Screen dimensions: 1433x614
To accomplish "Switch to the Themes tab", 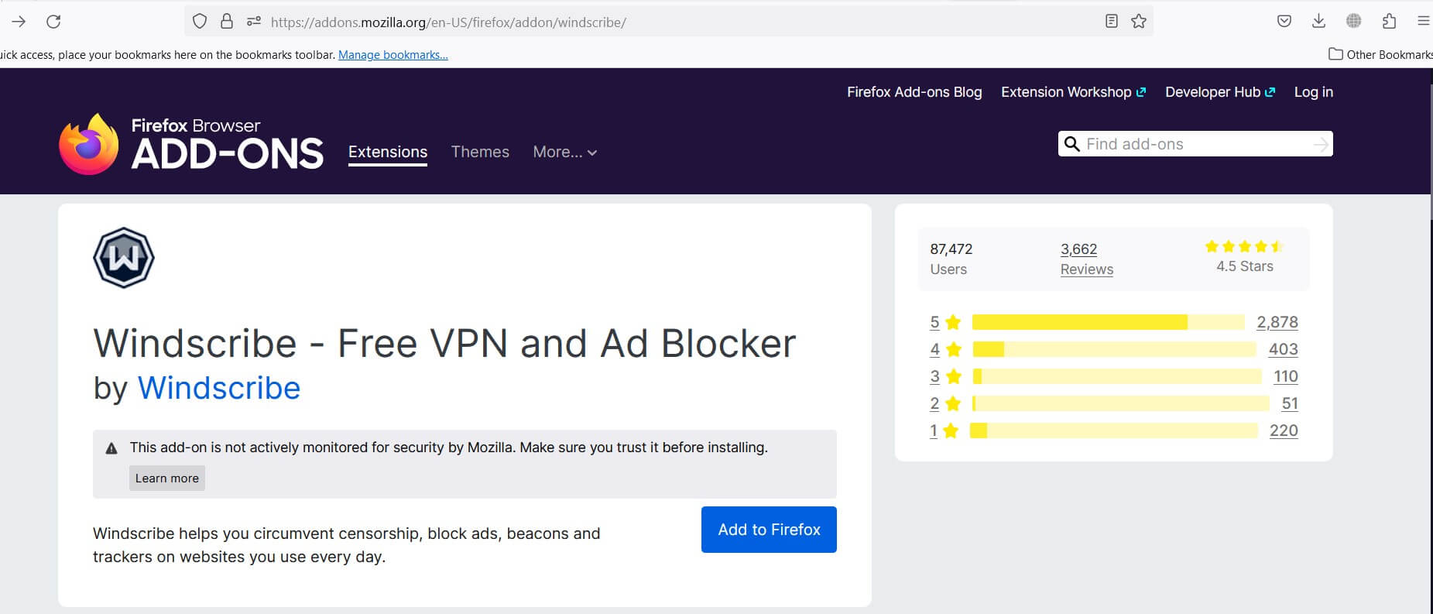I will [480, 153].
